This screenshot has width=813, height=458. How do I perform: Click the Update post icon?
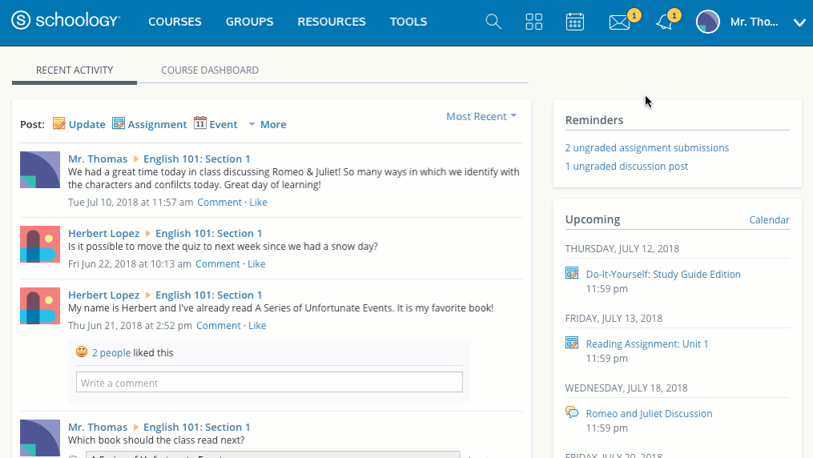click(59, 124)
